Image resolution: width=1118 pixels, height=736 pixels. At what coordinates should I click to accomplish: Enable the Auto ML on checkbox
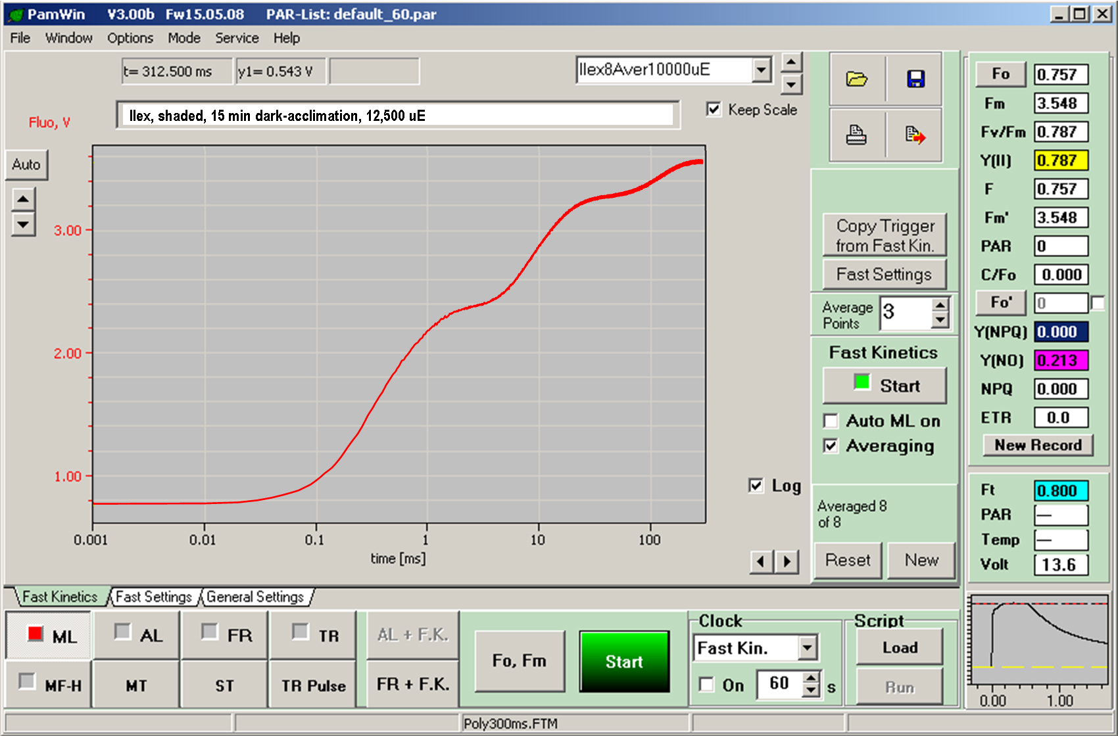831,421
